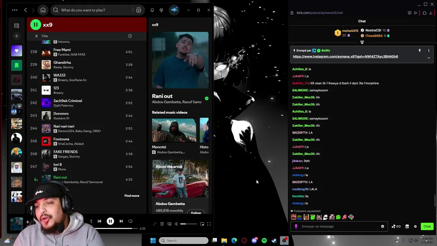The height and width of the screenshot is (246, 437).
Task: Open Rani out title in Now Playing panel
Action: (162, 96)
